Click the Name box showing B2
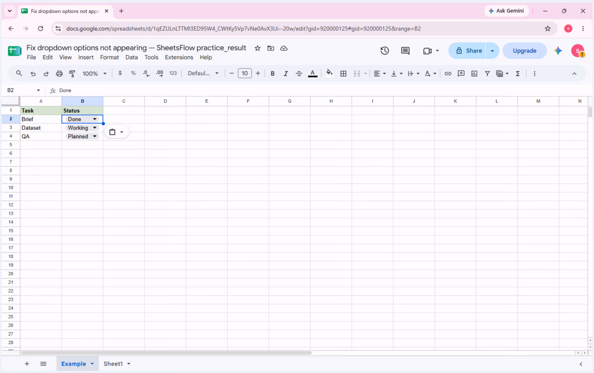 click(23, 90)
